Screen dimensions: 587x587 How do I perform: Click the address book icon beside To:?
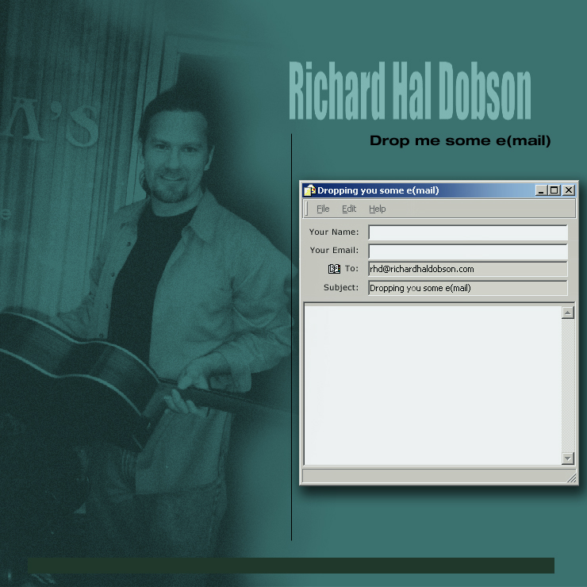point(334,268)
